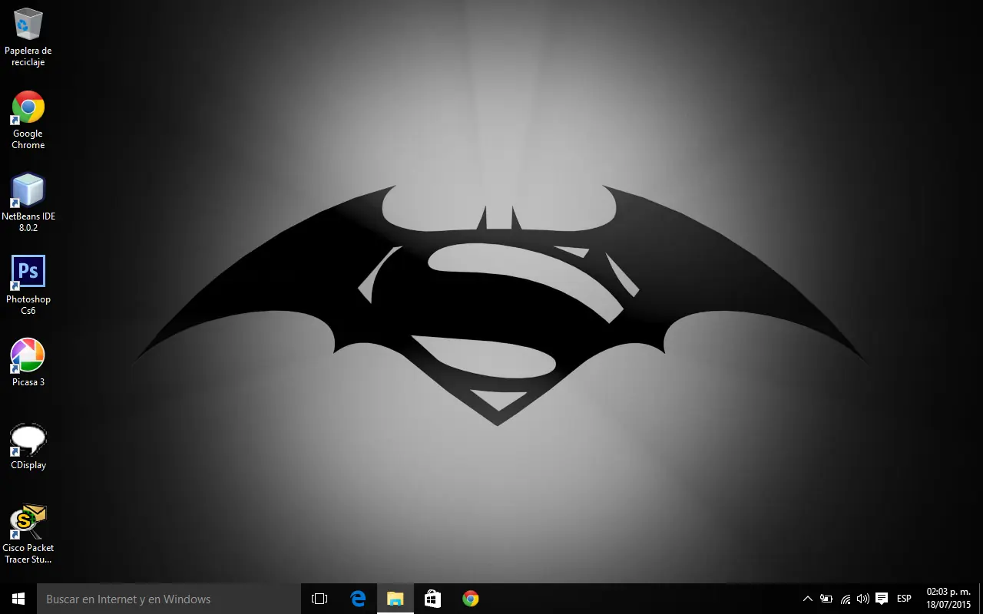The image size is (983, 614).
Task: Click the Chrome icon pinned on taskbar
Action: click(471, 599)
